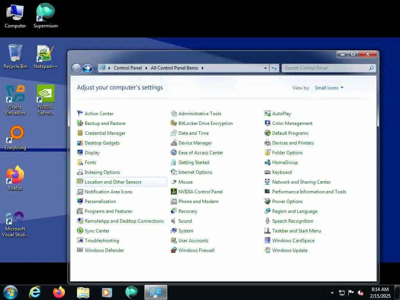Viewport: 400px width, 300px height.
Task: Open the 'Small icons' View by dropdown
Action: [x=329, y=88]
